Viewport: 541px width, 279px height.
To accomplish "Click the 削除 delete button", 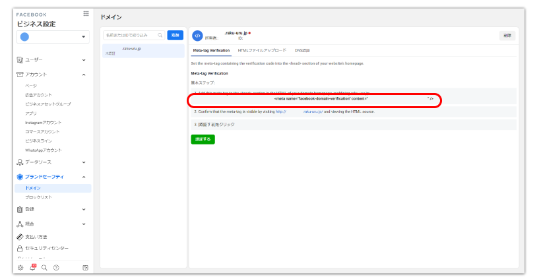I will tap(507, 36).
